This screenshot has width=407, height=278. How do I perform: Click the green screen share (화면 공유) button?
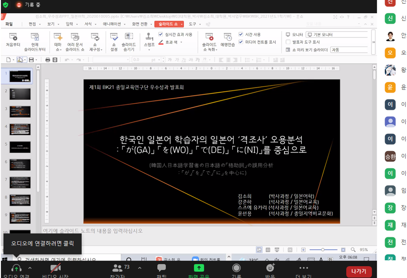(199, 268)
